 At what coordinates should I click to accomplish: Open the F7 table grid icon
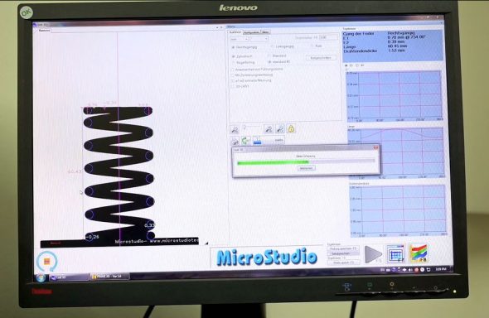coord(395,254)
